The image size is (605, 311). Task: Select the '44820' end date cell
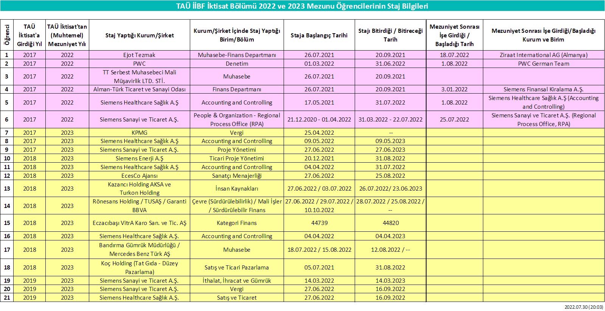click(390, 223)
